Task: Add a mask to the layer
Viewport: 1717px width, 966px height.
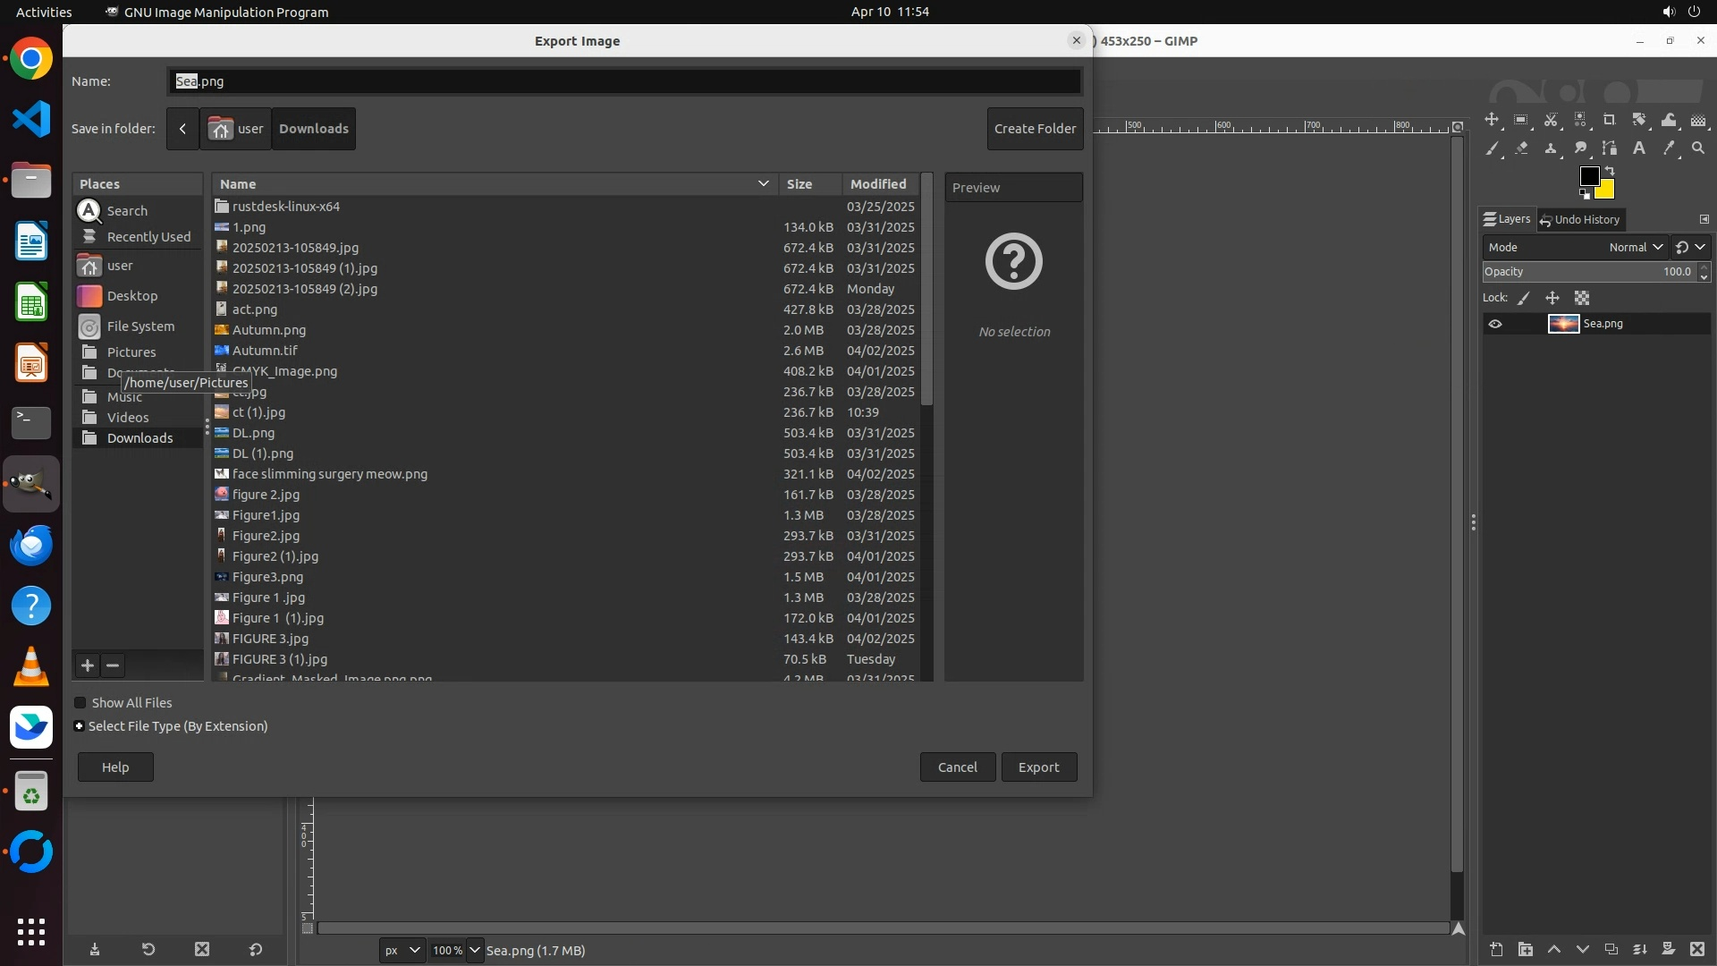Action: click(x=1668, y=949)
